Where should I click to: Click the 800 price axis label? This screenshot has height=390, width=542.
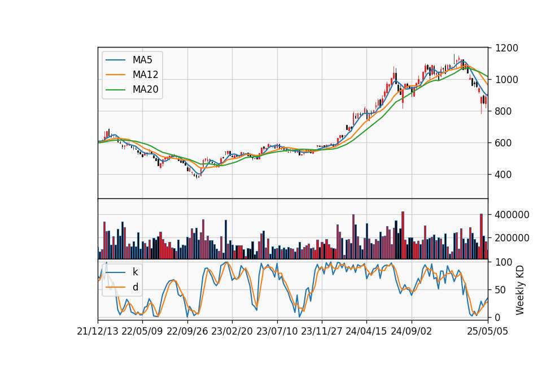503,111
